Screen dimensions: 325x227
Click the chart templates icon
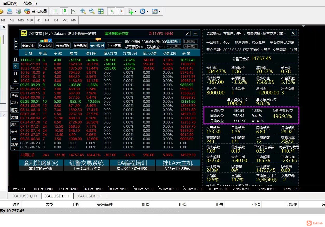coord(155,11)
